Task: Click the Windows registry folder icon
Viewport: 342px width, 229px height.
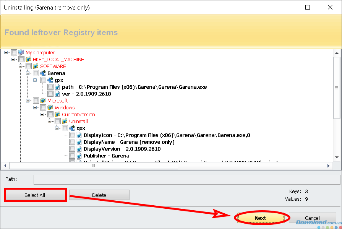Action: click(50, 107)
